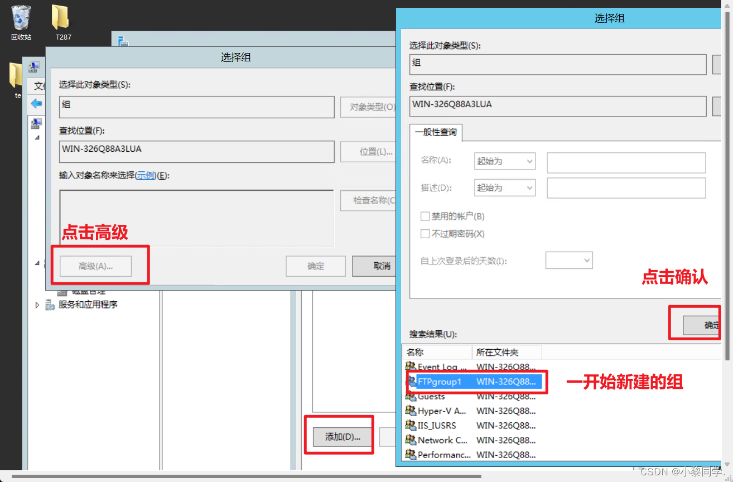Click the object names entry box
The height and width of the screenshot is (482, 733).
196,218
